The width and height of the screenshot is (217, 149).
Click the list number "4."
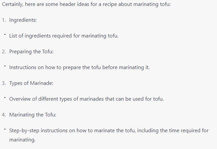pyautogui.click(x=4, y=115)
